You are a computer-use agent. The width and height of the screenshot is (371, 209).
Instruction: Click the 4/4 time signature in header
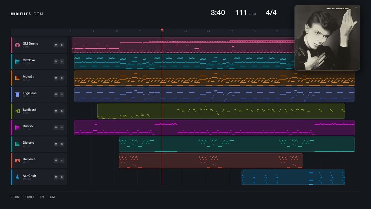pos(271,12)
